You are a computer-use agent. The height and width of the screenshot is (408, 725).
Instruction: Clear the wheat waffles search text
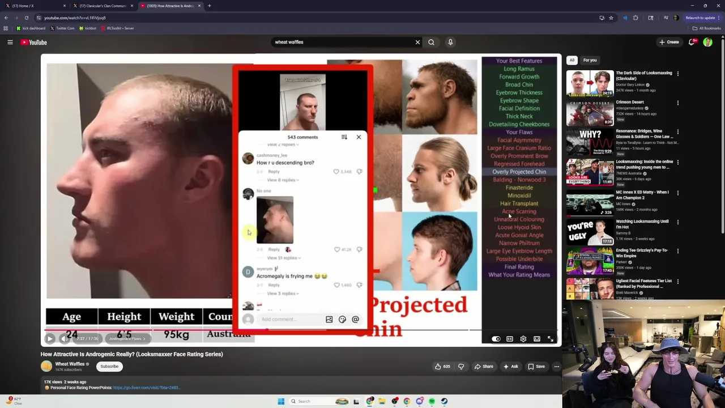pyautogui.click(x=417, y=42)
